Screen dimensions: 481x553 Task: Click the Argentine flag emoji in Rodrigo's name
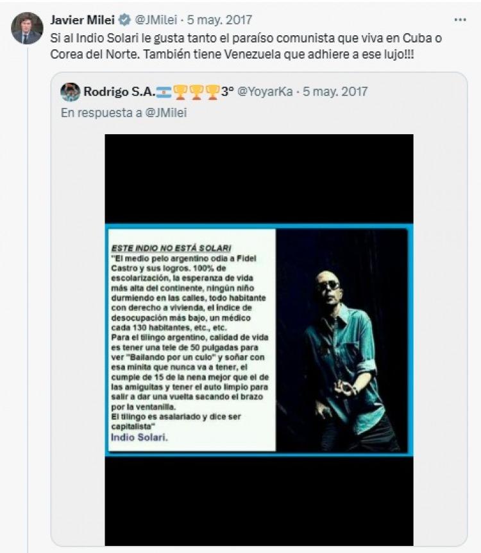(x=164, y=92)
